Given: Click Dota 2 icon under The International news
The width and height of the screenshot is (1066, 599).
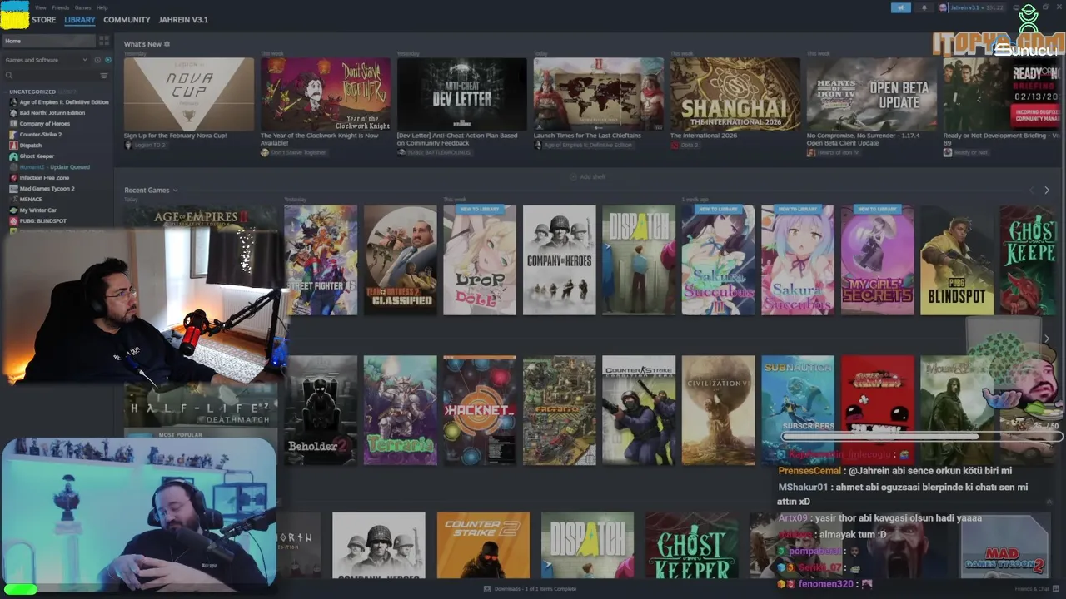Looking at the screenshot, I should [675, 146].
